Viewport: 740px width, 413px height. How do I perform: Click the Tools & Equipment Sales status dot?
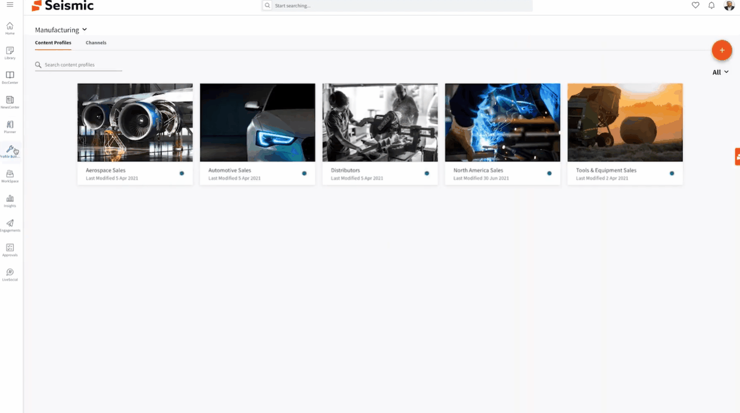tap(671, 173)
